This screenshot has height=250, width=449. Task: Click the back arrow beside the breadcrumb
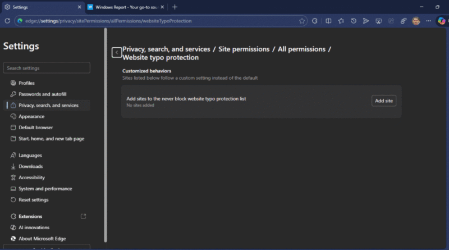click(x=116, y=52)
